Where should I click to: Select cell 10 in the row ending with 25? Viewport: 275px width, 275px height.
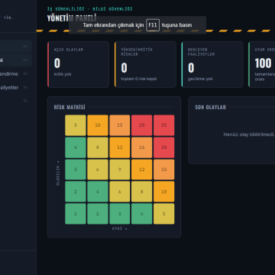(98, 125)
